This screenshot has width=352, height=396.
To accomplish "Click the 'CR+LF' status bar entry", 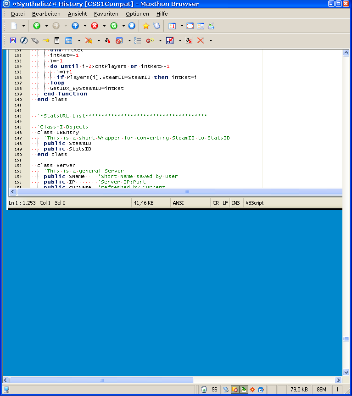I will click(220, 203).
